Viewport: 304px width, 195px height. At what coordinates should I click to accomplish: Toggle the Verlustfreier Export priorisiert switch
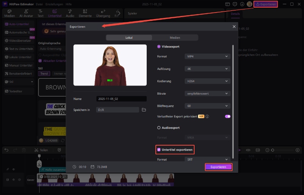[x=228, y=116]
